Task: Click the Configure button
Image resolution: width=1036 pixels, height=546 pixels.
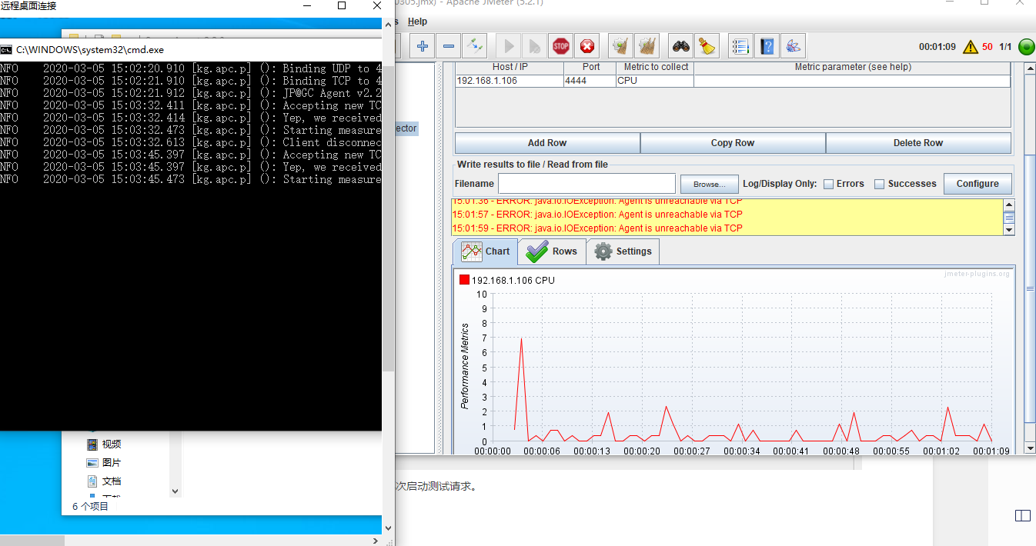Action: coord(978,184)
